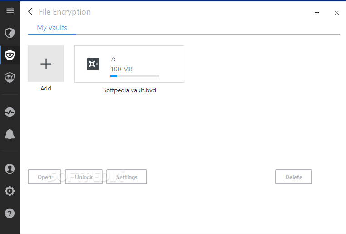Click the vault usage progress bar
This screenshot has height=234, width=346.
(x=135, y=76)
